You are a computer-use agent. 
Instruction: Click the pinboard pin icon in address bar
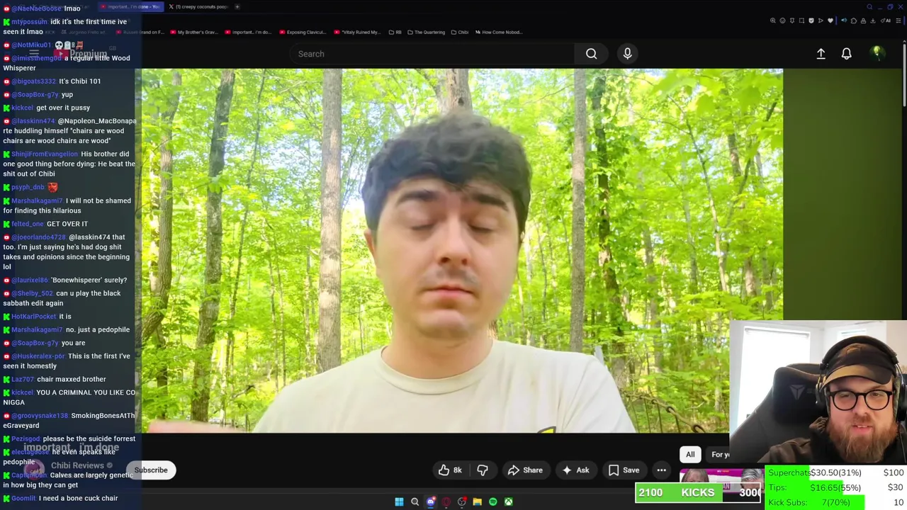coord(792,21)
